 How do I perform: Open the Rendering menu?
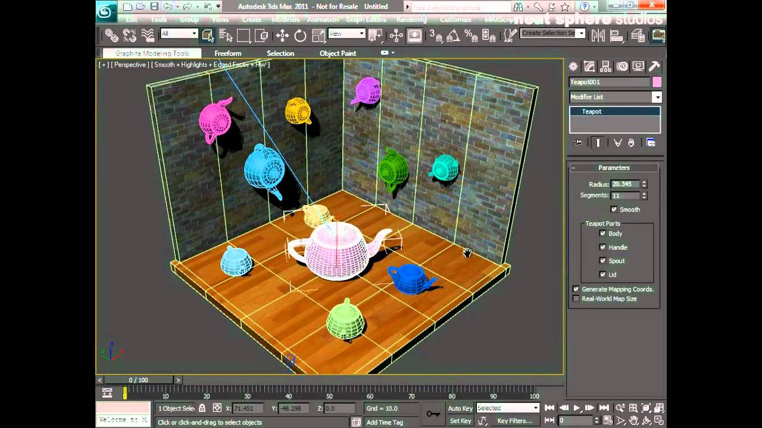coord(411,20)
